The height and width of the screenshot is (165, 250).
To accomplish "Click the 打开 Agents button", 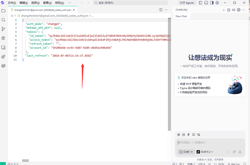I will pyautogui.click(x=187, y=3).
